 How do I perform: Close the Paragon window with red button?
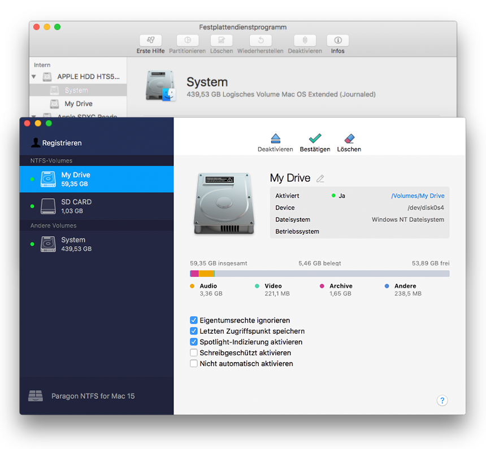27,123
